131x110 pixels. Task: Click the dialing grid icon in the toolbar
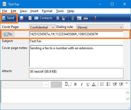(58, 18)
